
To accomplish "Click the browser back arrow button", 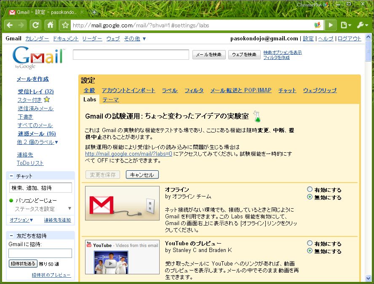I will coord(10,25).
